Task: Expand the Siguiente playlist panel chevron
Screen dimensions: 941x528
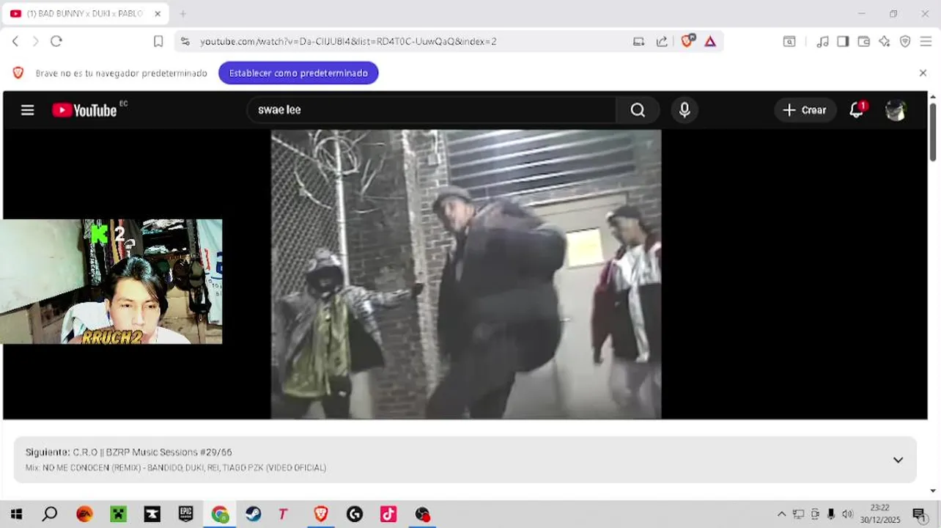Action: tap(898, 460)
